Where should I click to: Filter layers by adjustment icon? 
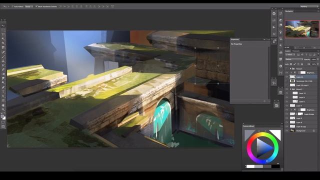tap(302, 54)
